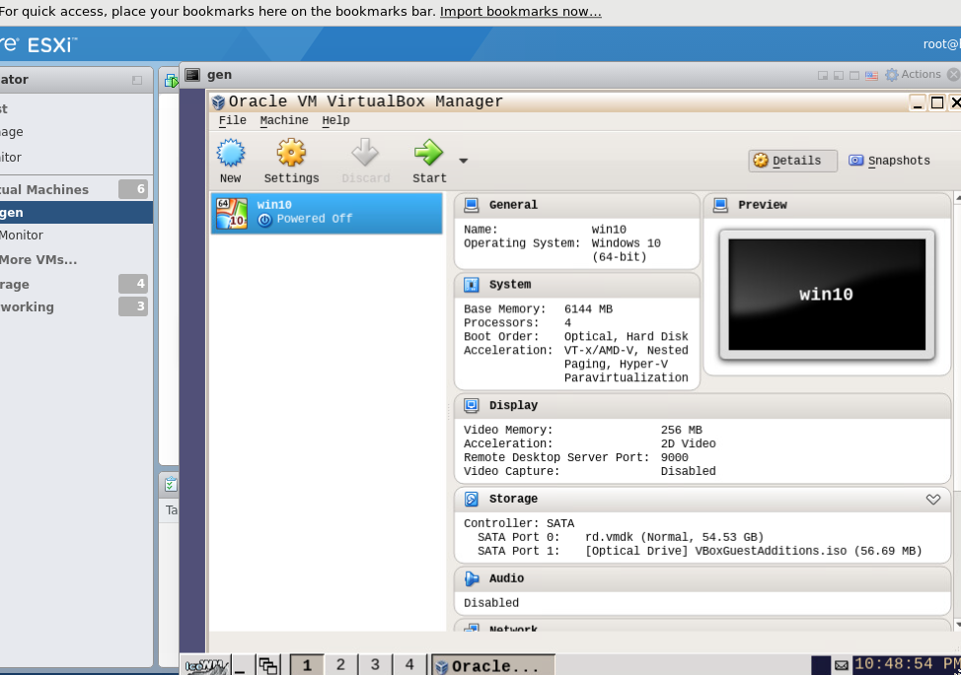Viewport: 961px width, 675px height.
Task: Switch to workspace 2
Action: click(340, 665)
